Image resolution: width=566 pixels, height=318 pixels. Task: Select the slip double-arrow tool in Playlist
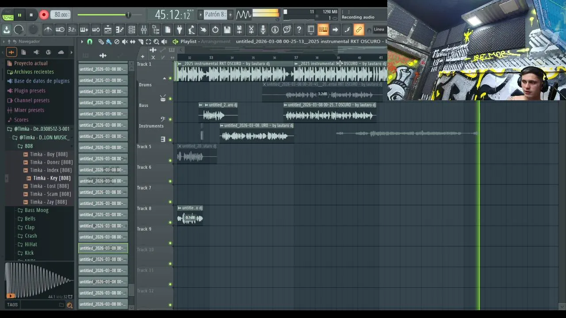click(x=133, y=42)
